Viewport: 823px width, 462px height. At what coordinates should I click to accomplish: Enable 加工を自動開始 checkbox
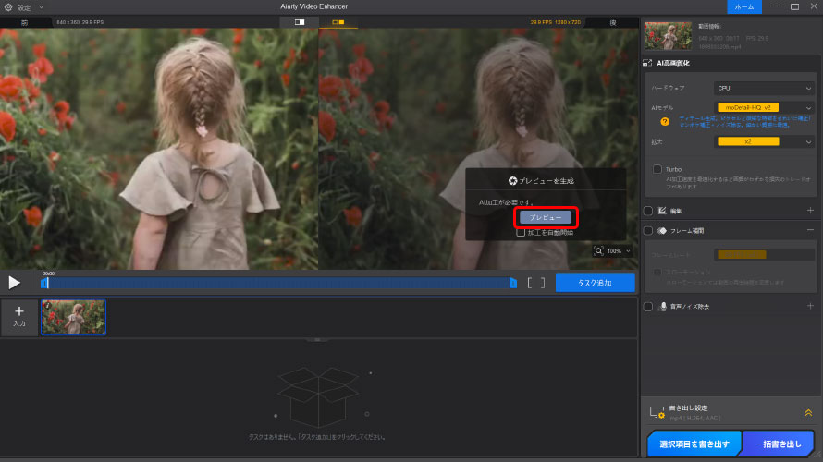click(521, 232)
